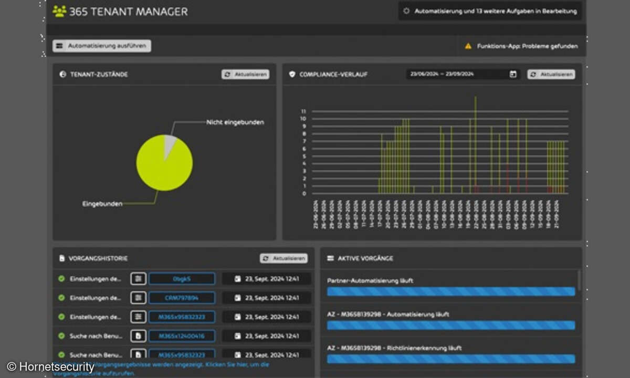Click the Partner-Automatisierung progress bar

point(451,291)
